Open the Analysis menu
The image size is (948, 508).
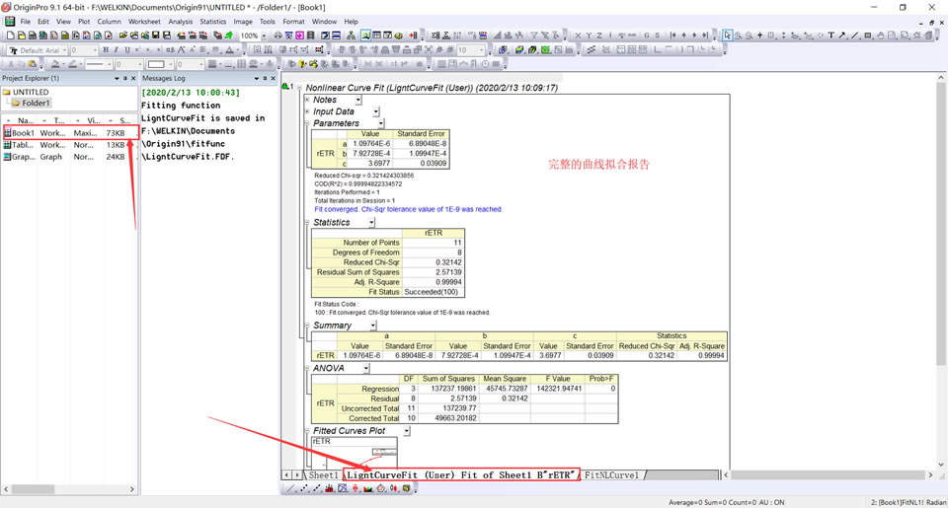pyautogui.click(x=180, y=21)
